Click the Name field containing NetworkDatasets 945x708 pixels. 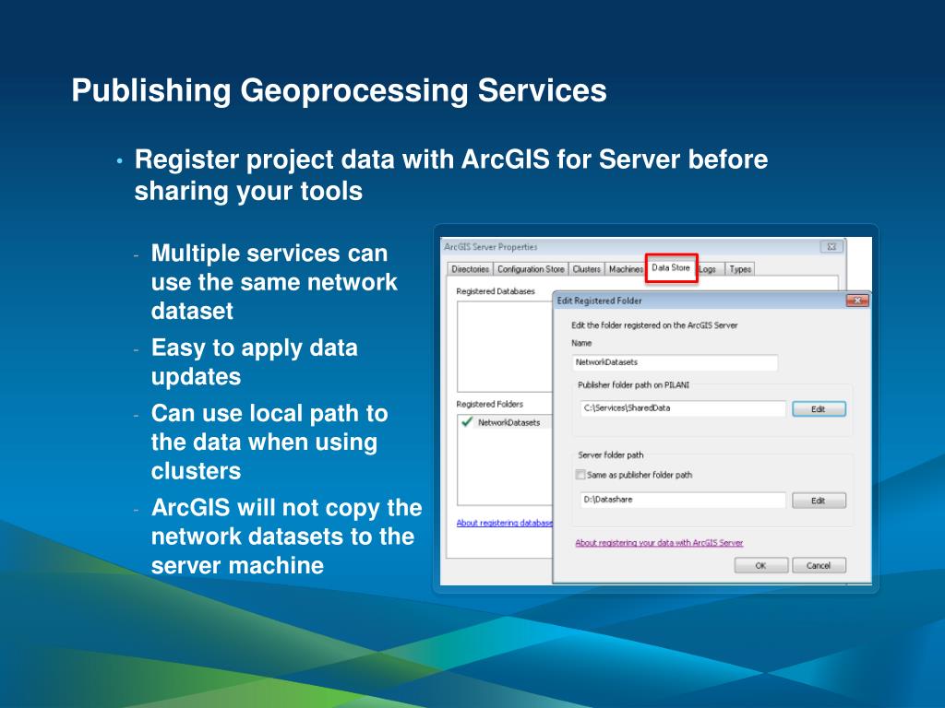click(x=675, y=362)
